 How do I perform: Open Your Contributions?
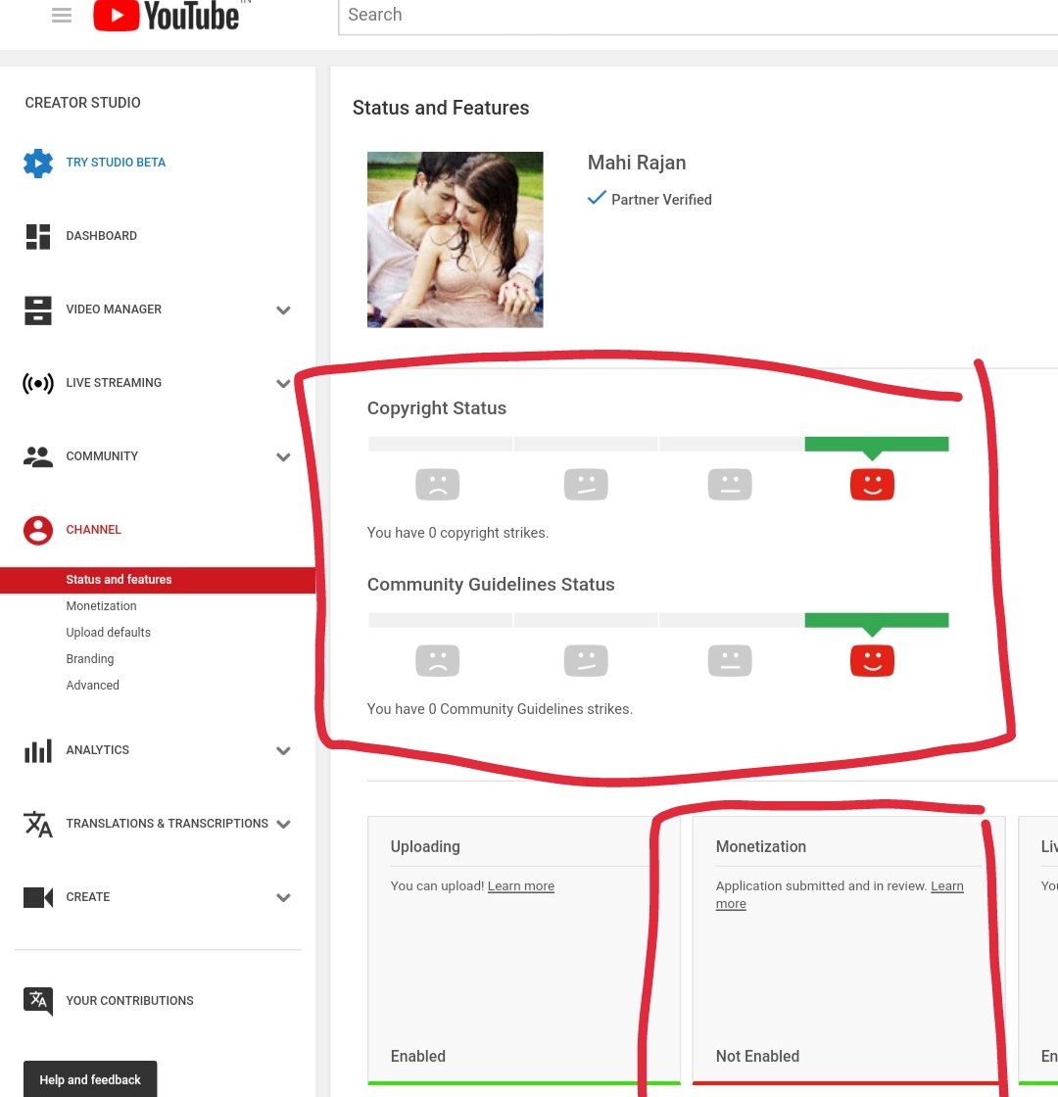(x=129, y=1001)
